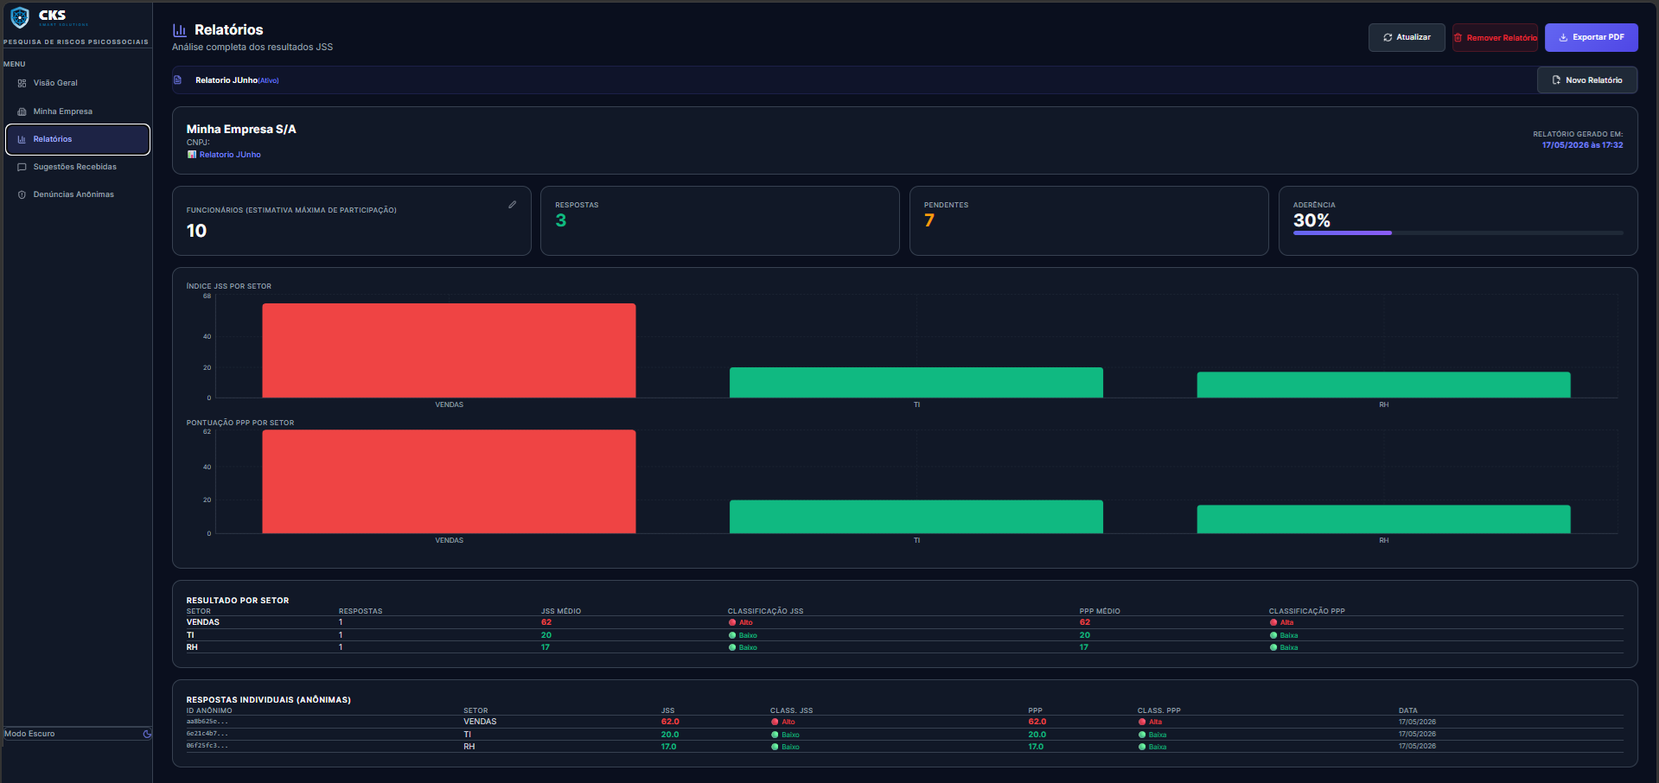Create a Novo Relatório
The height and width of the screenshot is (783, 1659).
(x=1586, y=80)
